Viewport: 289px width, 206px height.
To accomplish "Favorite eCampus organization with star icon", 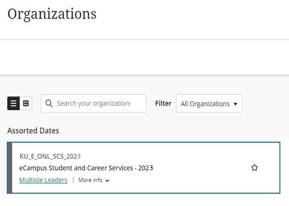I will (x=254, y=167).
